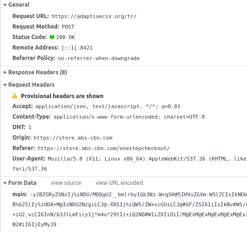Select the Content-Type header value
Viewport: 247px width, 232px height.
[x=129, y=117]
